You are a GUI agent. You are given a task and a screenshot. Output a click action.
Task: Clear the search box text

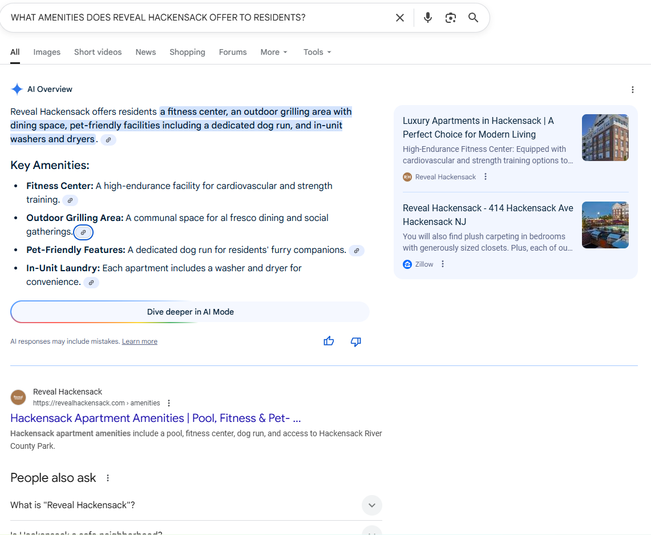400,18
